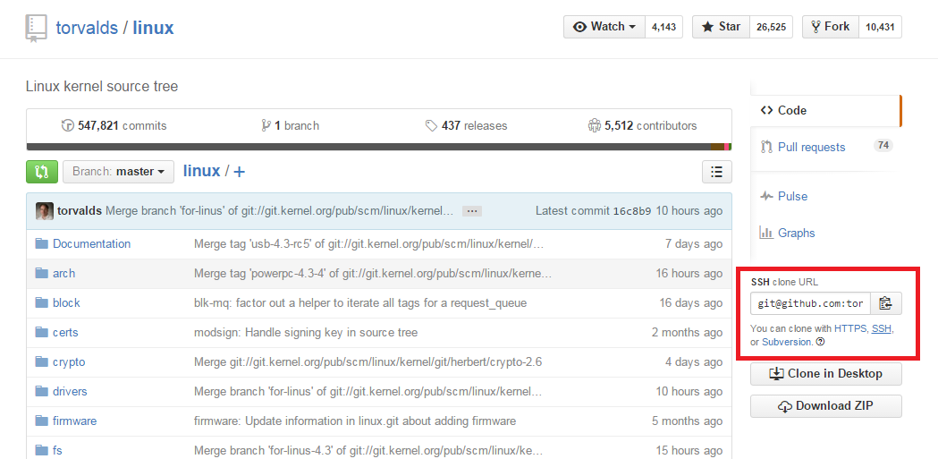Open the 'powerpc-4.3-4' merge tag commit message
Screen dimensions: 938x459
tap(373, 274)
